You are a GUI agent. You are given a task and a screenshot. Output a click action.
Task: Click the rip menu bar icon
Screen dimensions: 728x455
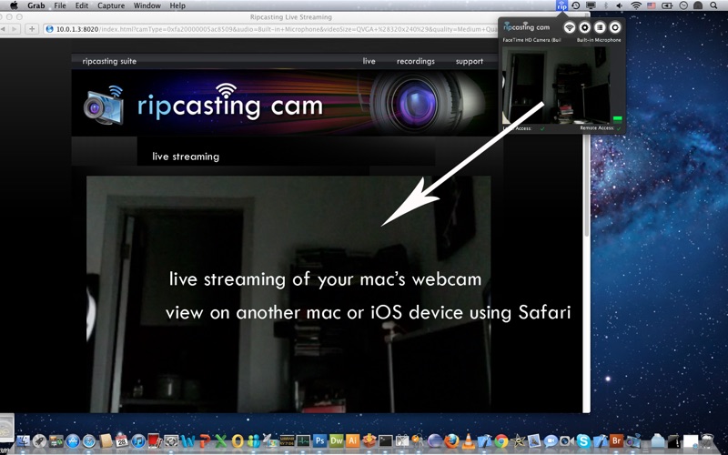(x=561, y=5)
